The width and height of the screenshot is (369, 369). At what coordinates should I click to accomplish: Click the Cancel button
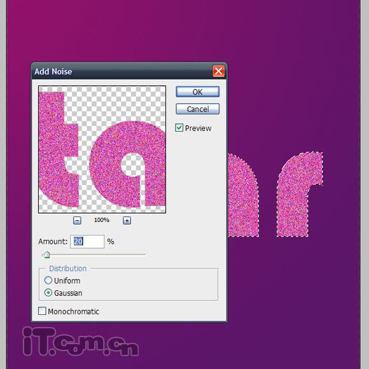197,109
